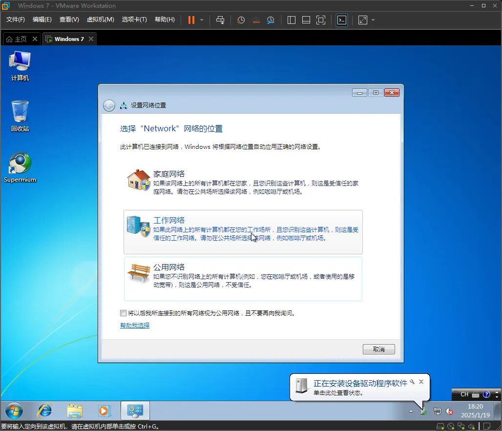
Task: Click the guest volume muted tray icon
Action: (449, 411)
